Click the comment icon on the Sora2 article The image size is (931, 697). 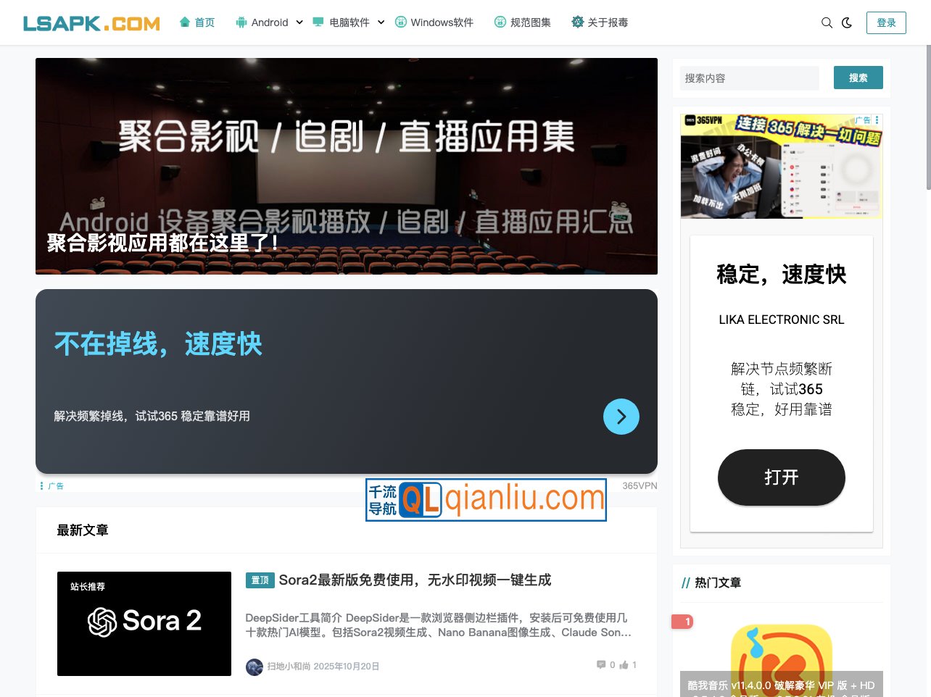(601, 664)
